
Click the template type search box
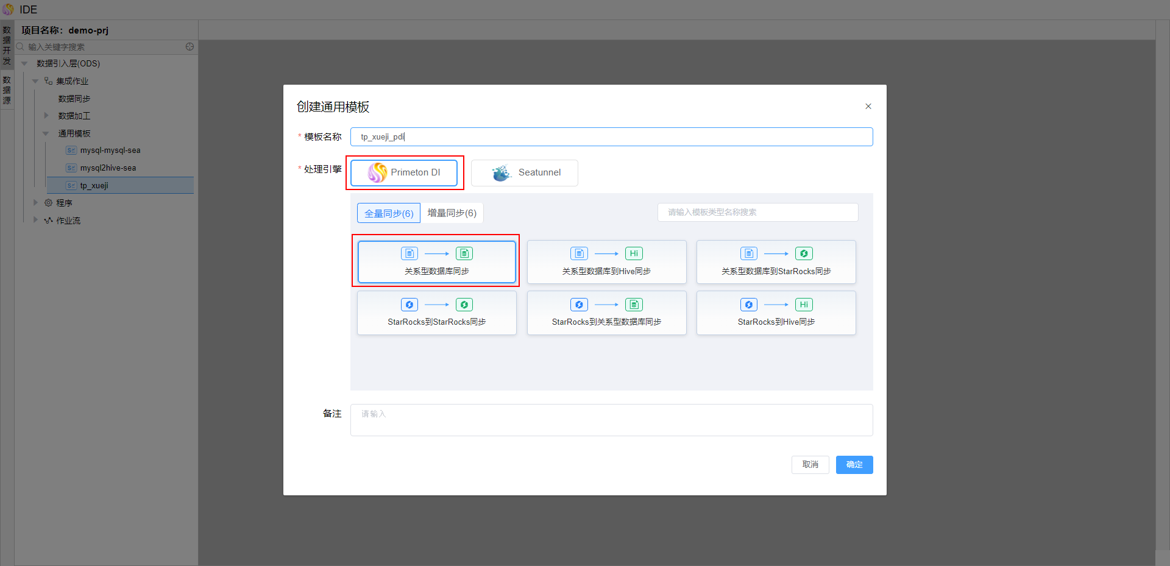758,213
